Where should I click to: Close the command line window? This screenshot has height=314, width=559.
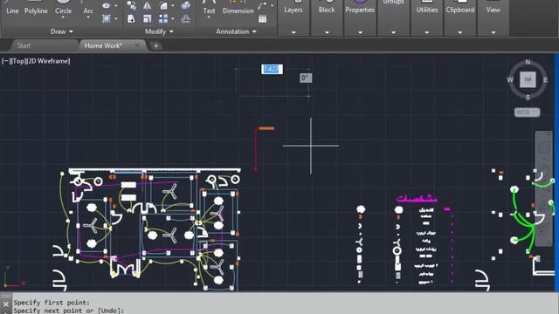[6, 304]
